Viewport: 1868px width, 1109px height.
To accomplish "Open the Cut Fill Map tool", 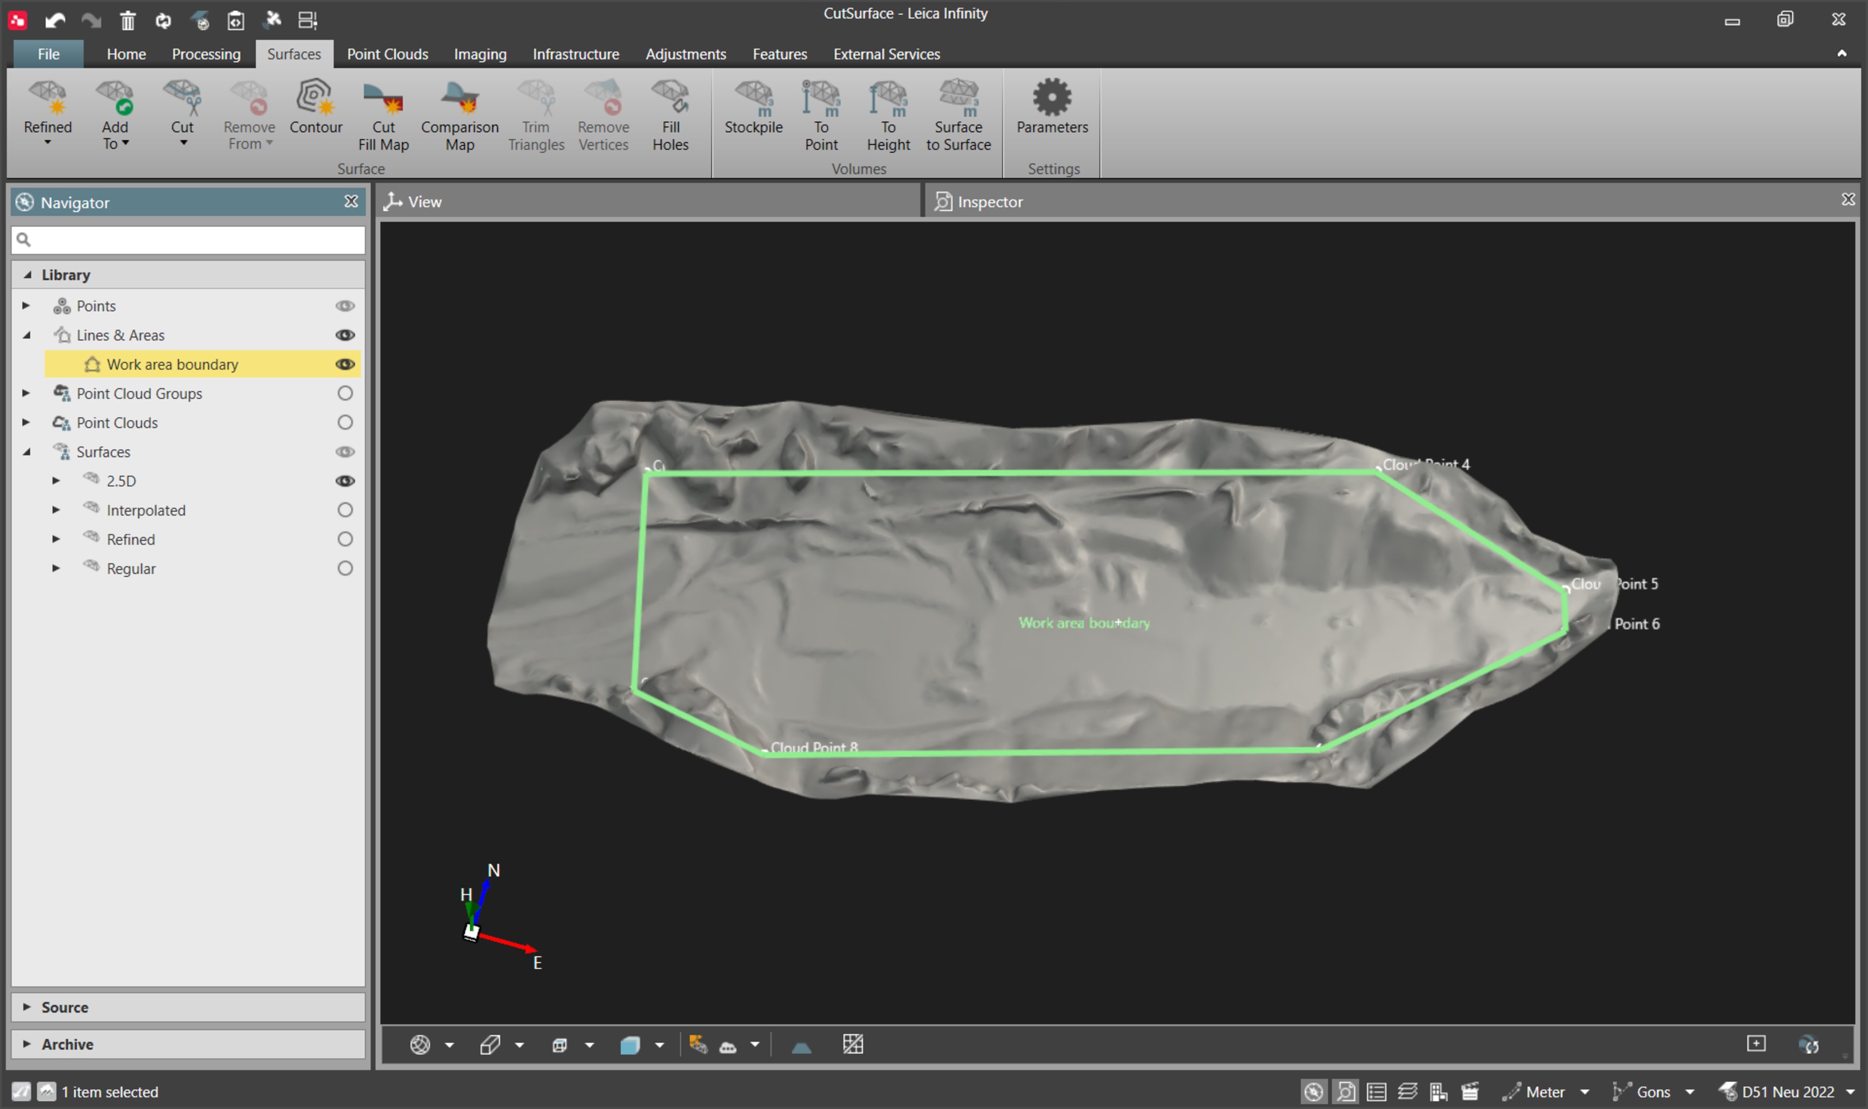I will (383, 115).
